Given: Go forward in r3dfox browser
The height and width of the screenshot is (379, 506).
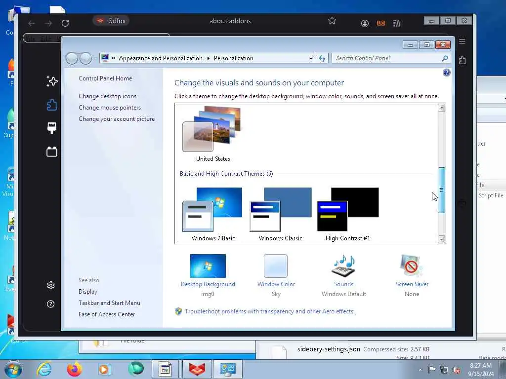Looking at the screenshot, I should [x=48, y=23].
